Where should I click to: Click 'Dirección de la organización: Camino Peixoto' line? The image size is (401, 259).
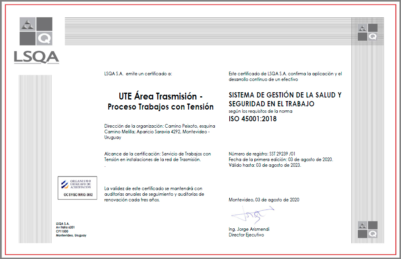coord(160,126)
